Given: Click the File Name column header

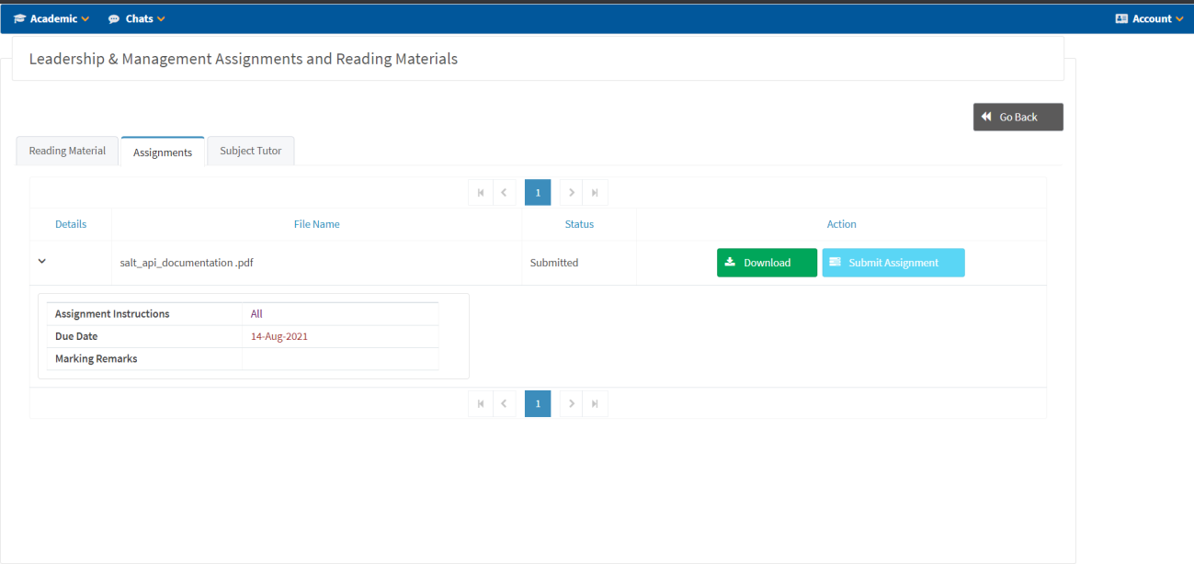Looking at the screenshot, I should [316, 224].
